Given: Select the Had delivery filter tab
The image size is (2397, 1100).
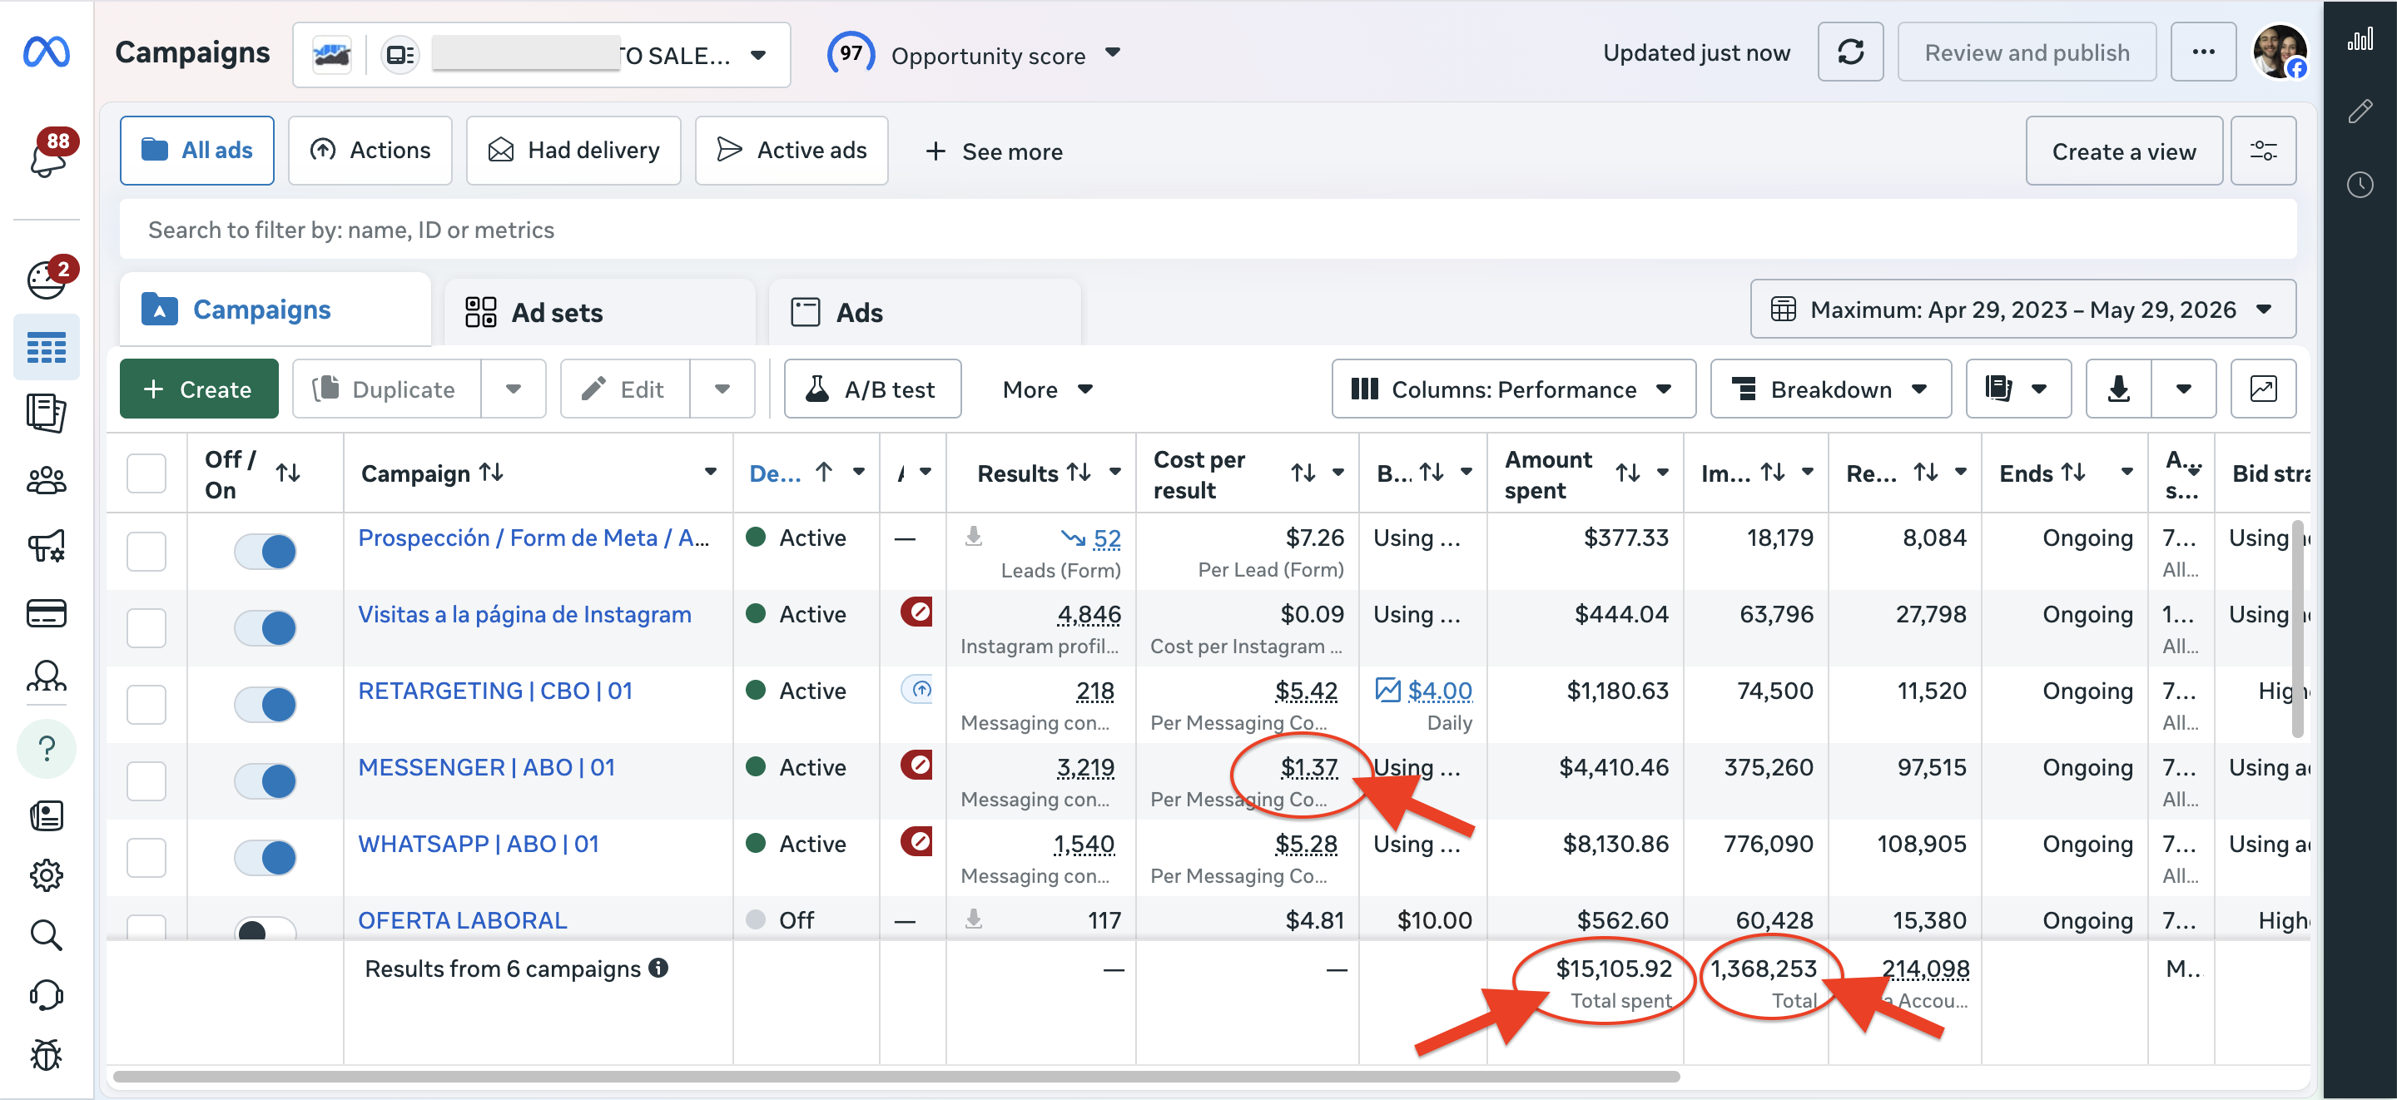Looking at the screenshot, I should tap(574, 151).
